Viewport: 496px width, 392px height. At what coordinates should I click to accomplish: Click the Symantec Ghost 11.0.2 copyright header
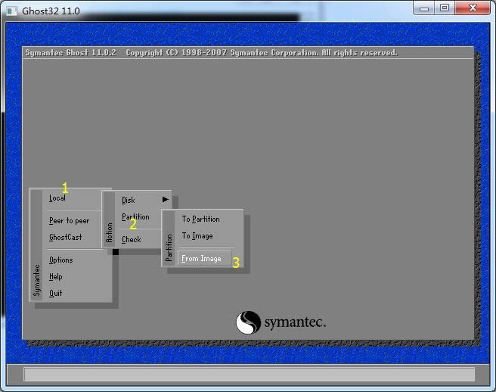211,52
